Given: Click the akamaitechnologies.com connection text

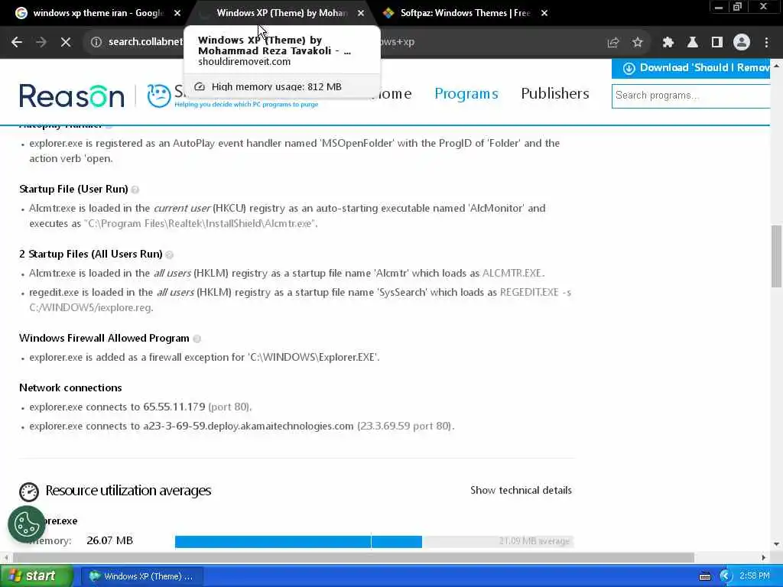Looking at the screenshot, I should (x=249, y=426).
